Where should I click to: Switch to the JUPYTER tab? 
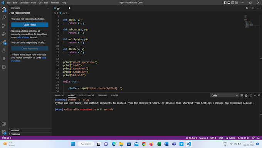(x=115, y=95)
